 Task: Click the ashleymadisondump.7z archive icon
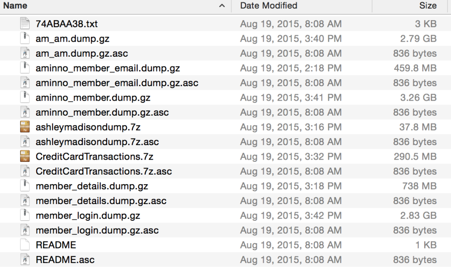(x=25, y=128)
